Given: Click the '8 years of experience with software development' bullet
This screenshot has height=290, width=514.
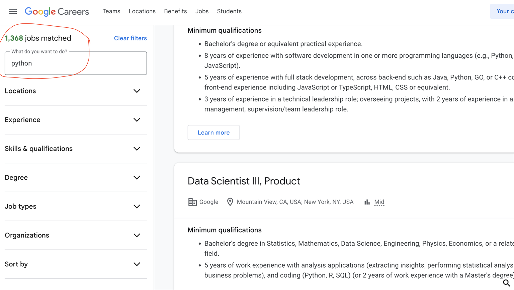Looking at the screenshot, I should (359, 61).
